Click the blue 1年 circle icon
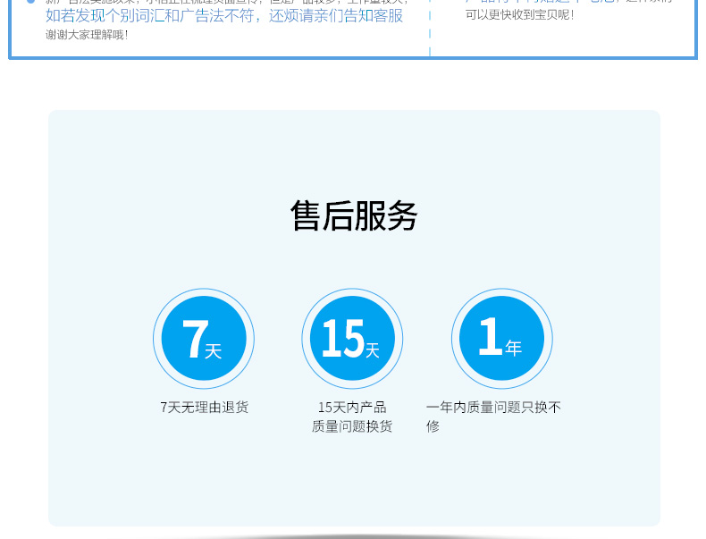The width and height of the screenshot is (706, 539). coord(501,339)
